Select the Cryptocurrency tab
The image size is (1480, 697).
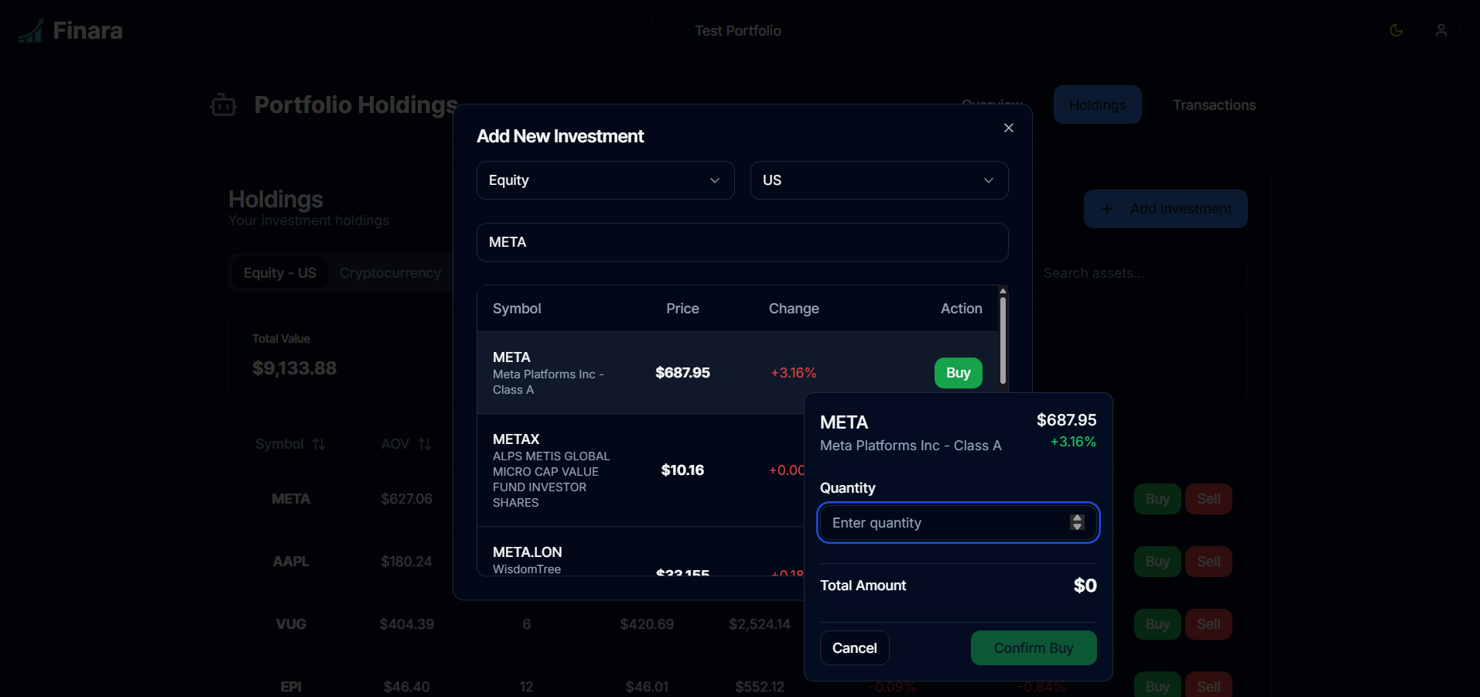[x=391, y=273]
